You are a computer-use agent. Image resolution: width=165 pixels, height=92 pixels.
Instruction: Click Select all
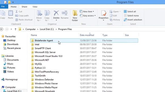click(x=130, y=11)
